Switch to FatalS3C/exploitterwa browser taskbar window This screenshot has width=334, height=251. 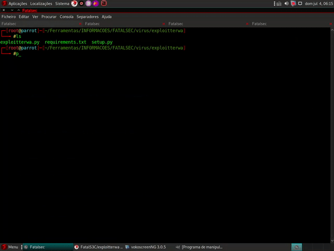[x=99, y=247]
